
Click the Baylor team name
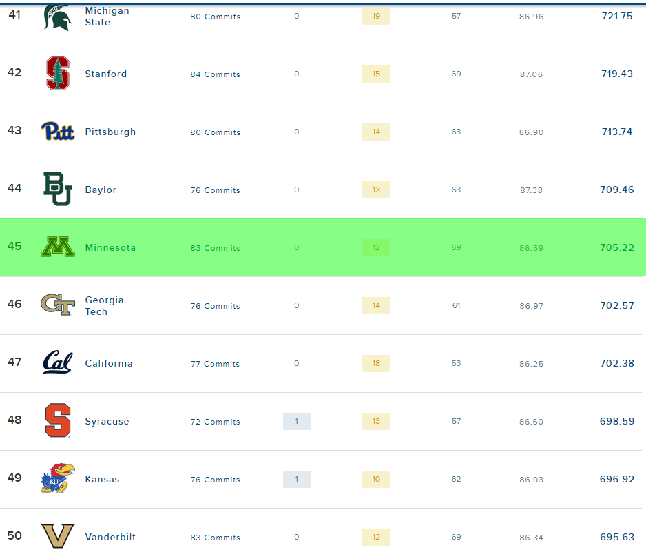point(101,190)
